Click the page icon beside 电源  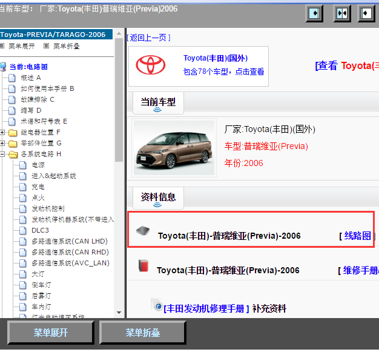pyautogui.click(x=23, y=165)
